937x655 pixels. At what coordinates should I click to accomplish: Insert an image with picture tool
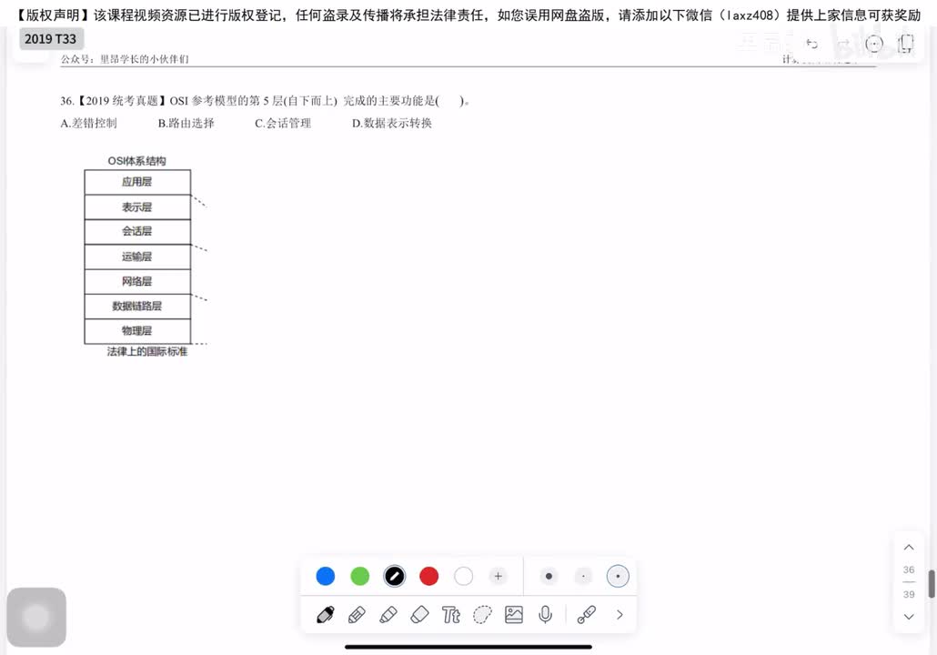click(x=514, y=614)
